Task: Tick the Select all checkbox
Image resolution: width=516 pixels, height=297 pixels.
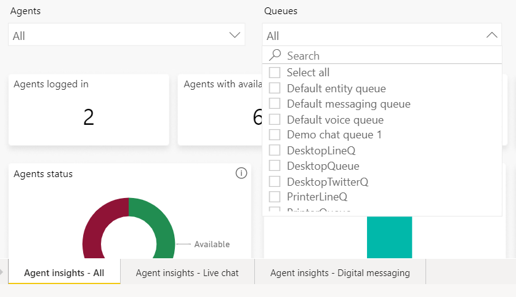Action: (275, 73)
